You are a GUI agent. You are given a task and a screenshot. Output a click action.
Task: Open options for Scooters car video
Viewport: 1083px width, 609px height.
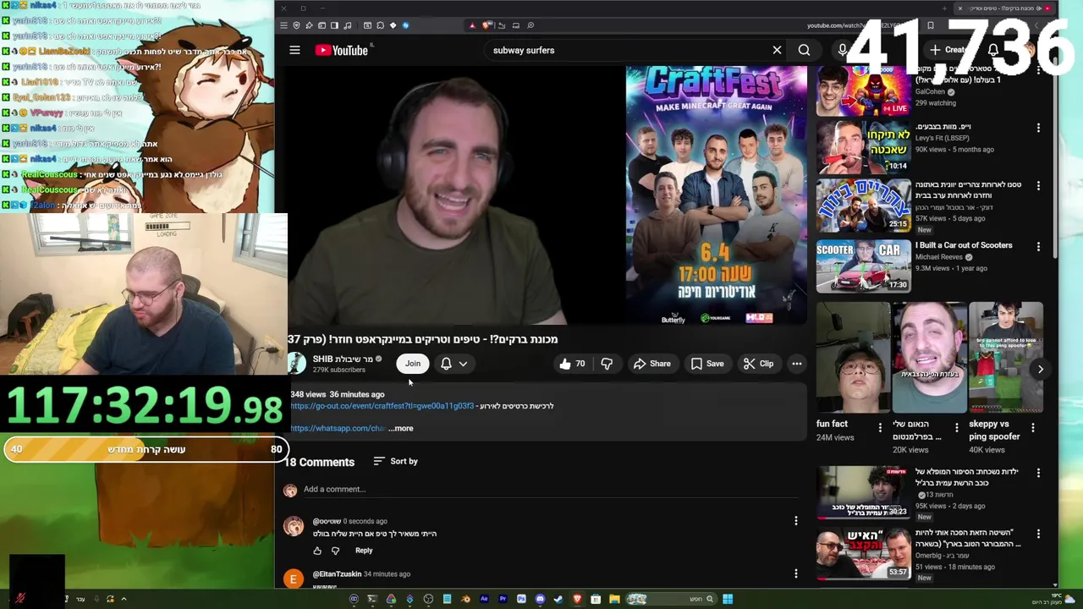coord(1038,246)
